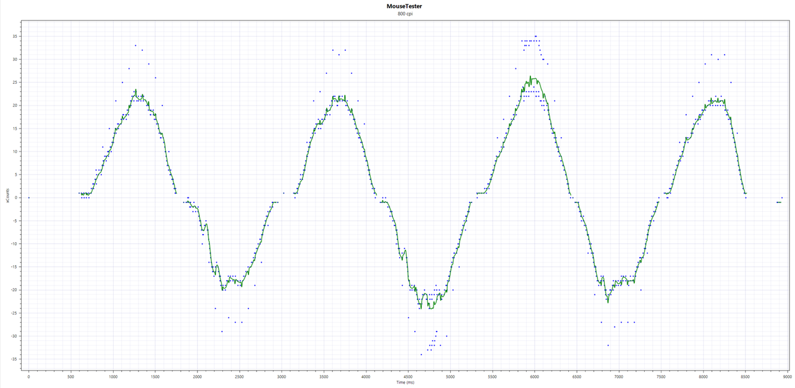The width and height of the screenshot is (795, 388).
Task: Click the '30' xCounts axis tick label
Action: (14, 59)
